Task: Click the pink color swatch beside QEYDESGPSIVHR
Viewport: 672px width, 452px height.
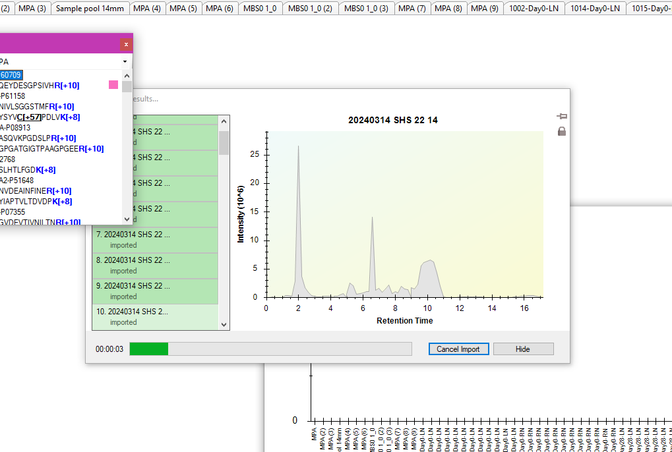Action: (113, 85)
